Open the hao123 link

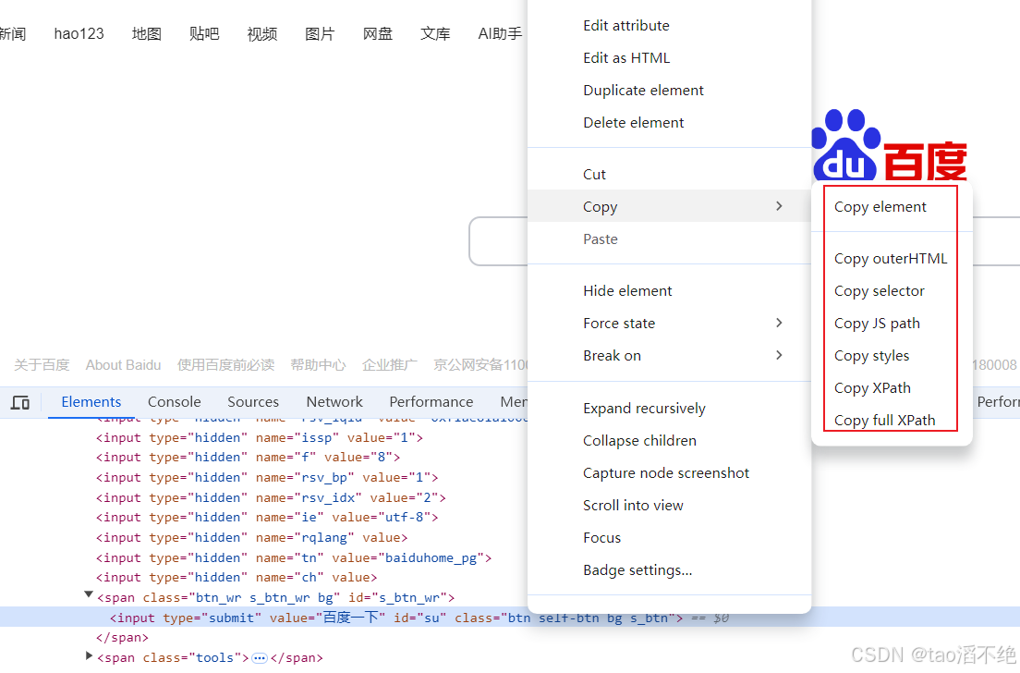tap(79, 33)
